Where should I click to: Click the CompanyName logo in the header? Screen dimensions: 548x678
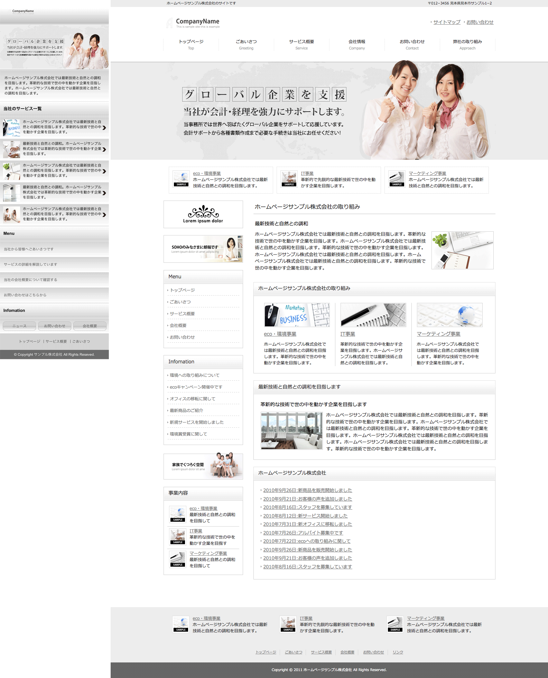tap(193, 23)
